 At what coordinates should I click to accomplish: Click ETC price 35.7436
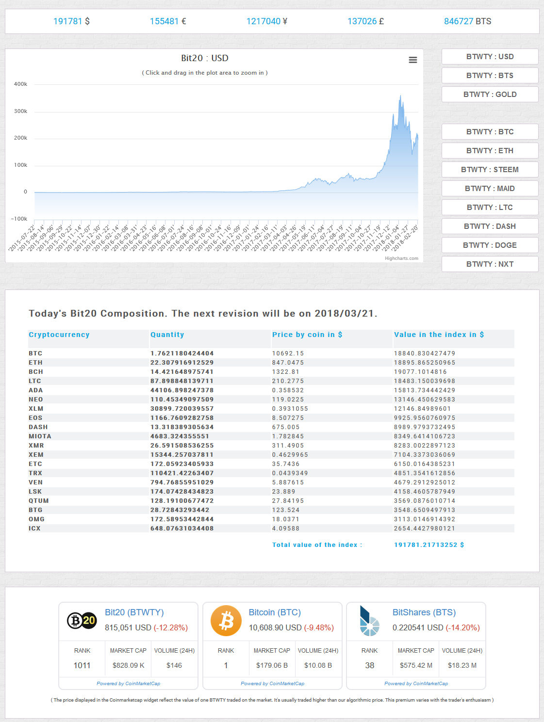[286, 464]
